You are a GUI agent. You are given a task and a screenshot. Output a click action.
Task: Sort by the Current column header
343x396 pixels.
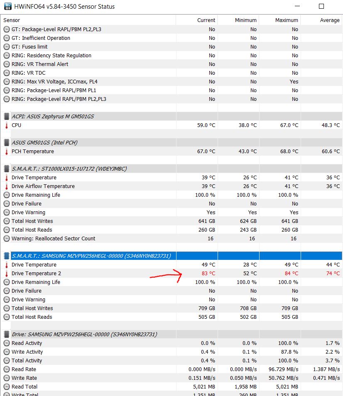[197, 20]
